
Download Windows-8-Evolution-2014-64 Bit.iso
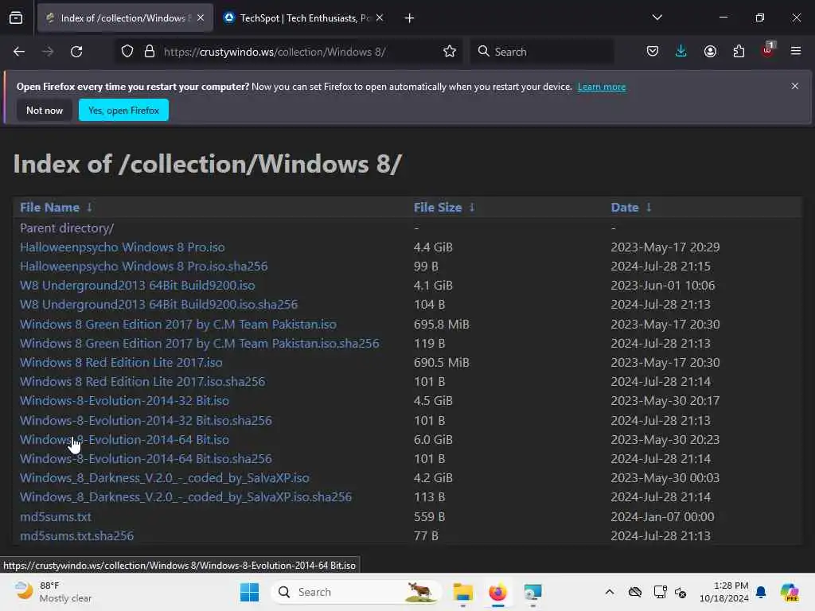pyautogui.click(x=124, y=439)
